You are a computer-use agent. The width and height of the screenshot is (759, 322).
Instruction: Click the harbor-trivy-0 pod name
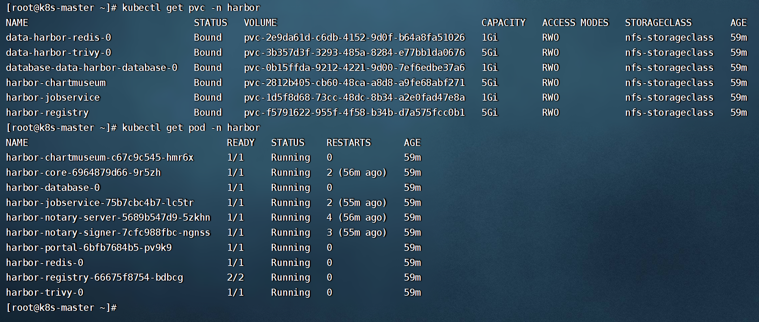[44, 292]
